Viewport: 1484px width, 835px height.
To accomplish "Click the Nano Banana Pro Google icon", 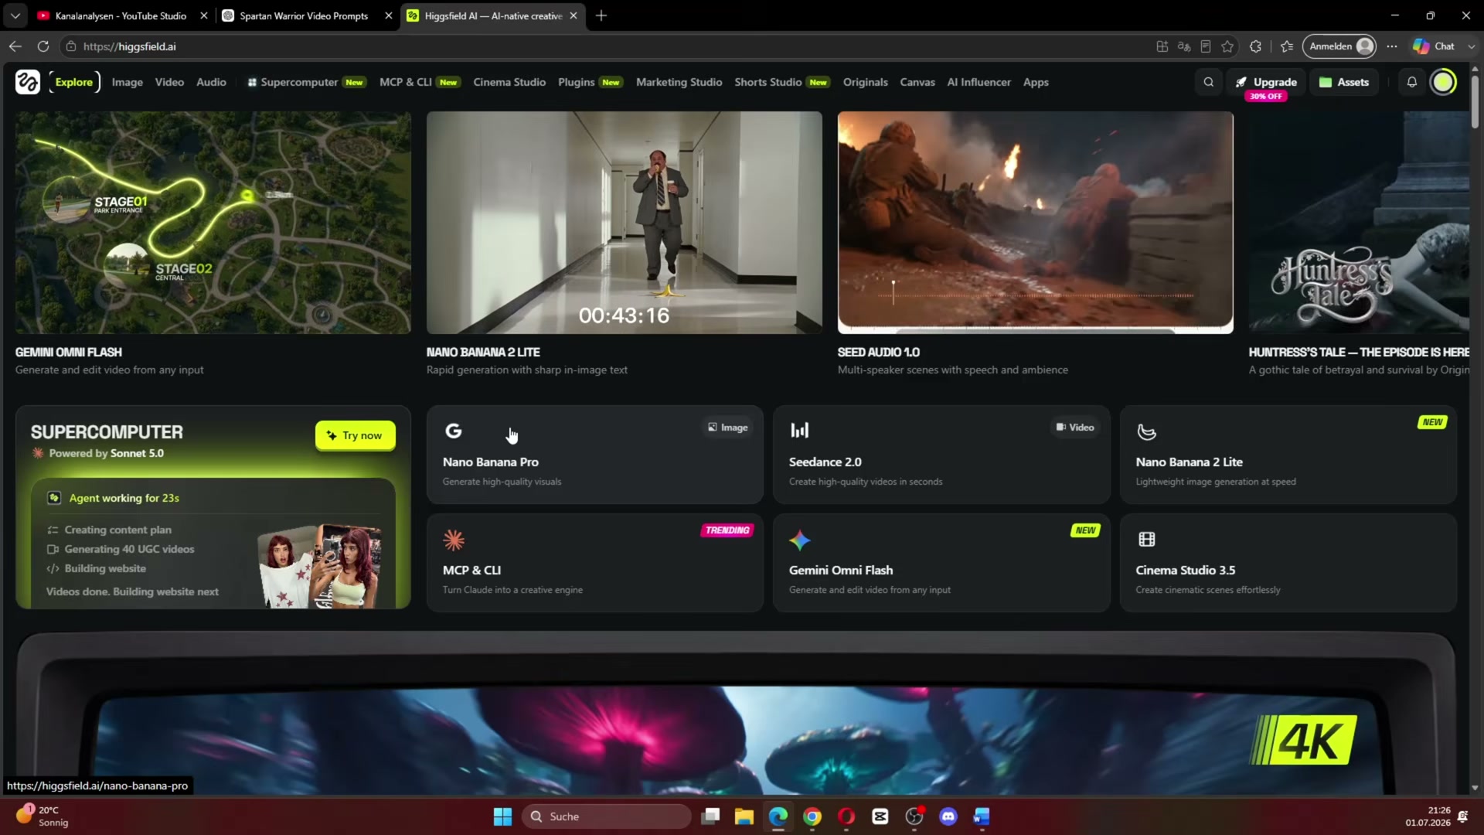I will tap(454, 431).
